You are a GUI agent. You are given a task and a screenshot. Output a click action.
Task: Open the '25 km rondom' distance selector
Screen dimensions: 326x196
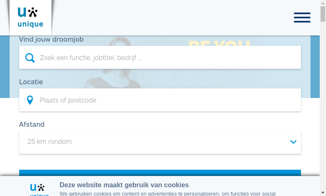160,143
